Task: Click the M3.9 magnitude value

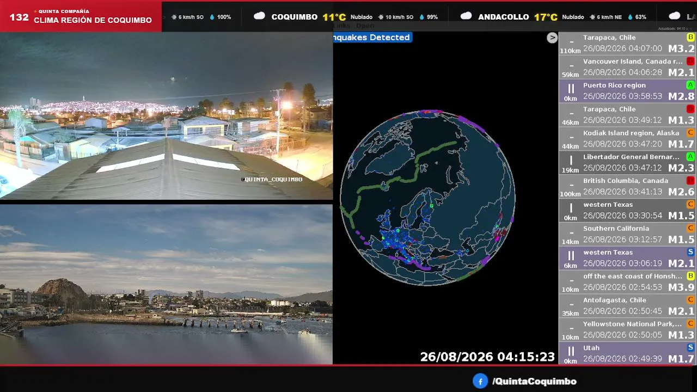Action: point(681,287)
